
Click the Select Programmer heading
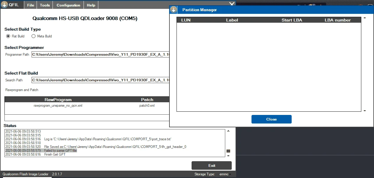24,47
